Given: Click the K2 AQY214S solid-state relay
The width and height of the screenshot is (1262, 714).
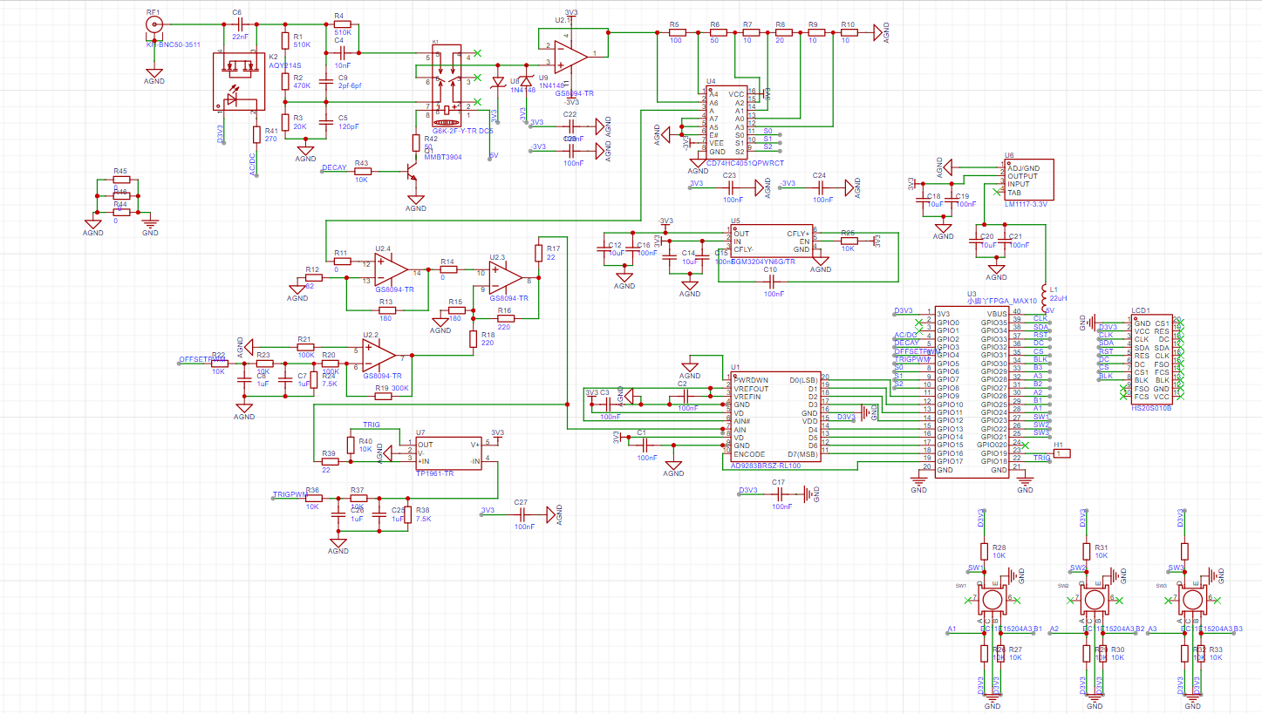Looking at the screenshot, I should tap(235, 80).
